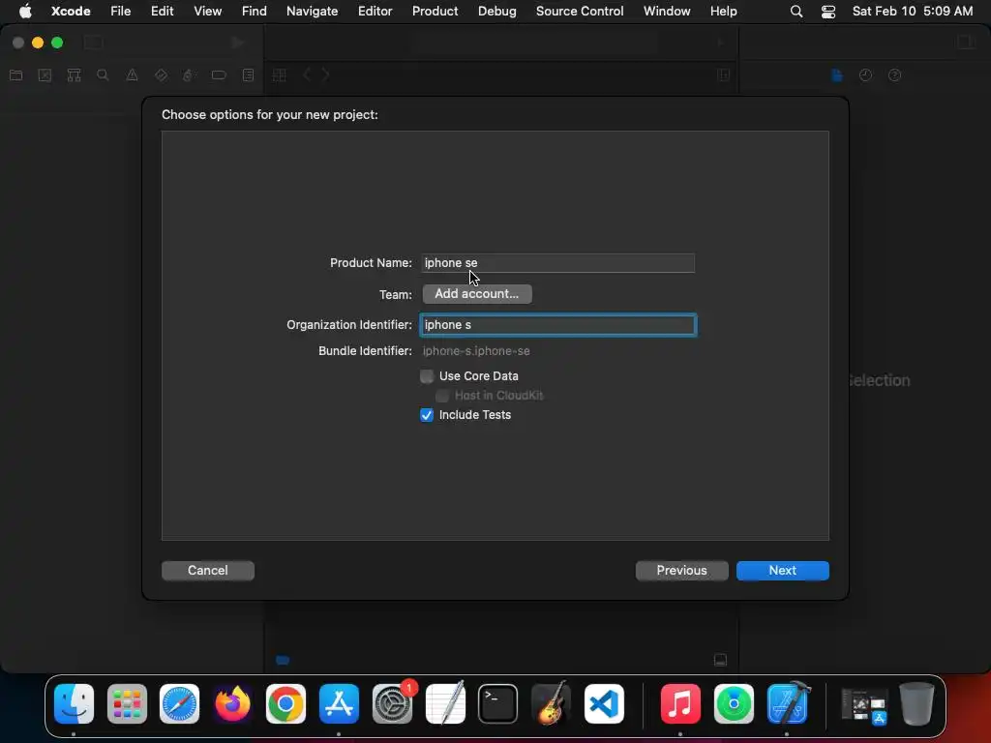
Task: Show the Find navigator magnifier icon
Action: (103, 75)
